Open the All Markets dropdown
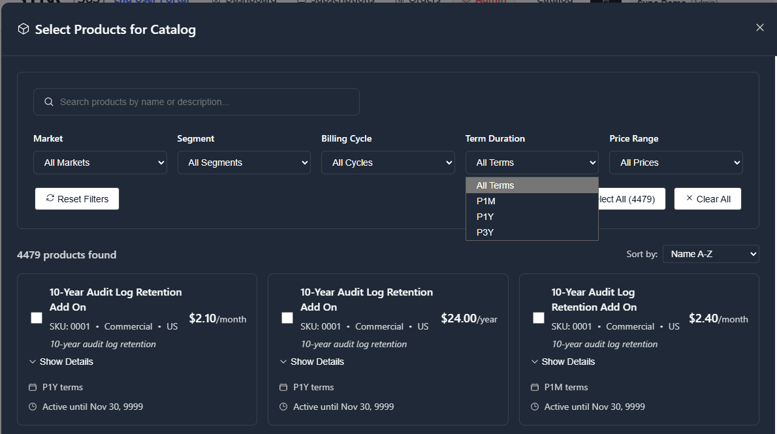777x434 pixels. (x=100, y=163)
